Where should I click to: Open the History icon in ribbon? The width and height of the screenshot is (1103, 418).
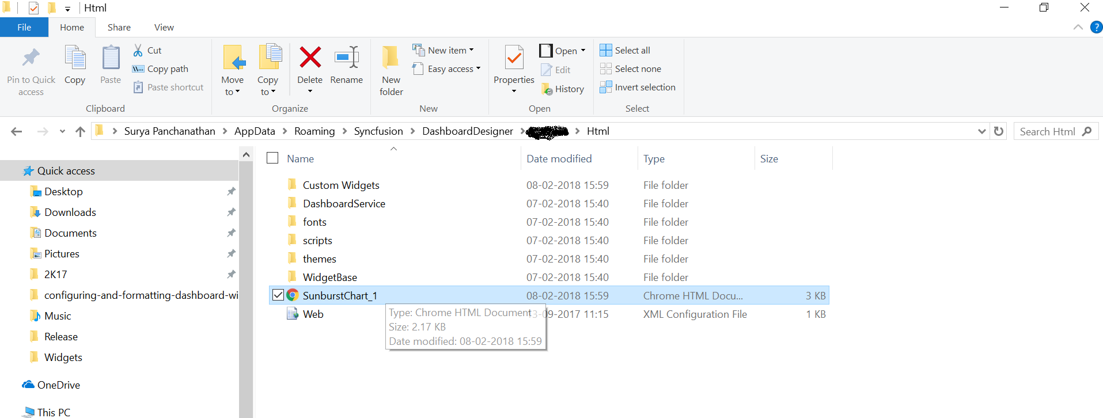coord(547,89)
